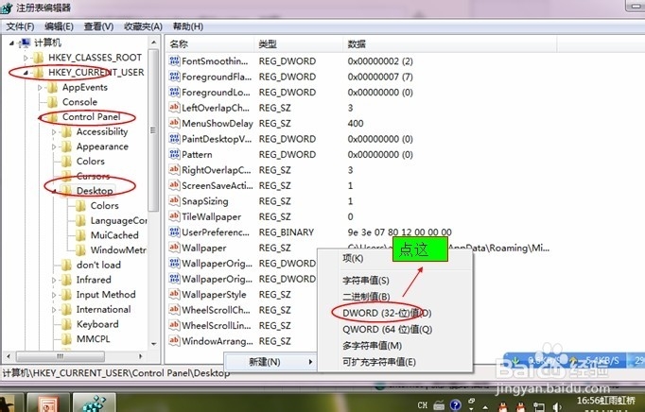This screenshot has height=412, width=645.
Task: Click the MMCPL folder icon
Action: pos(66,339)
